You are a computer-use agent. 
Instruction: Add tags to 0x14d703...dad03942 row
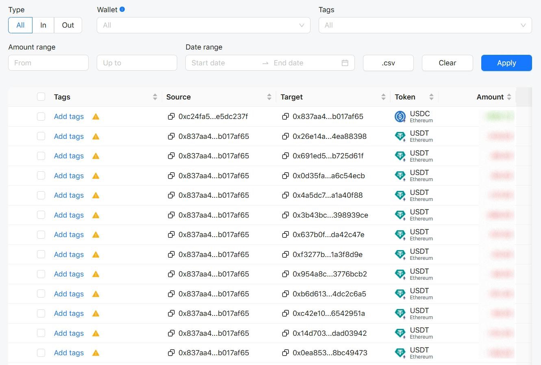click(69, 333)
